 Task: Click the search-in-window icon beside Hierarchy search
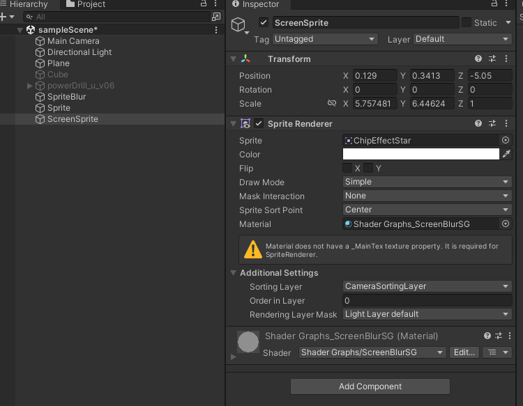click(216, 17)
